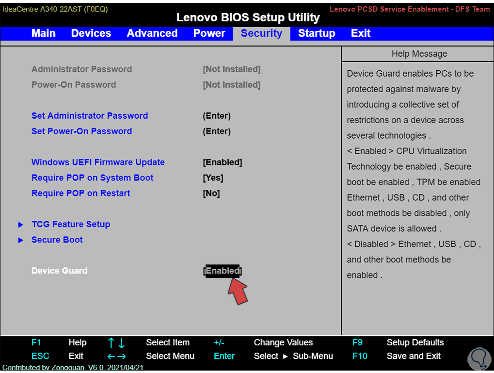Image resolution: width=494 pixels, height=373 pixels.
Task: Select Require POP on System Boot
Action: pyautogui.click(x=92, y=178)
